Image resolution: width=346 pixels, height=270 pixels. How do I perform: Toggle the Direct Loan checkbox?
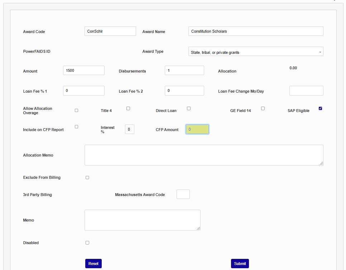pos(189,108)
